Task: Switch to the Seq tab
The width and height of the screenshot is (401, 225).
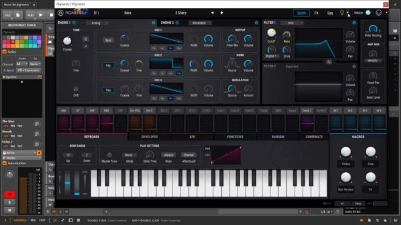Action: click(x=330, y=13)
